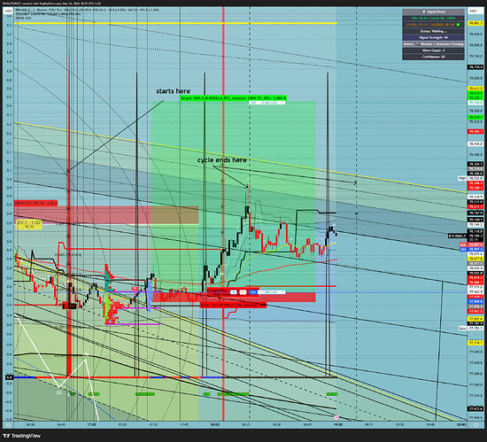Select the 'cycle ends here' text annotation
487x442 pixels.
222,160
